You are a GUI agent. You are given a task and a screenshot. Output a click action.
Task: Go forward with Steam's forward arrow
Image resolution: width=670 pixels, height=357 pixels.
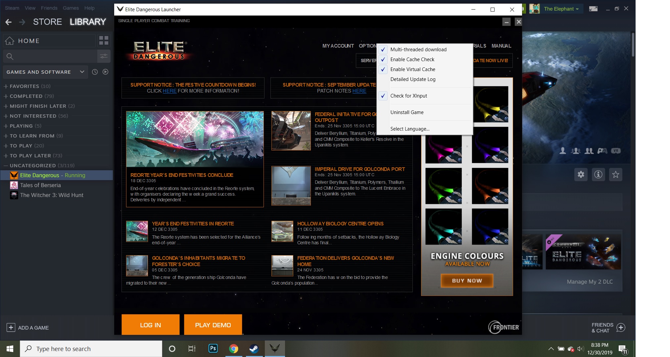coord(22,22)
